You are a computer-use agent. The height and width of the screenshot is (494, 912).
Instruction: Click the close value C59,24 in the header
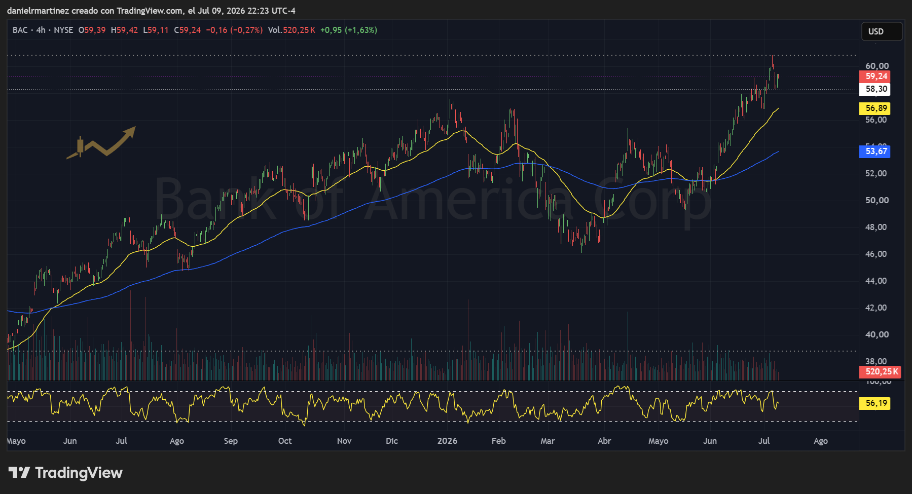click(187, 30)
